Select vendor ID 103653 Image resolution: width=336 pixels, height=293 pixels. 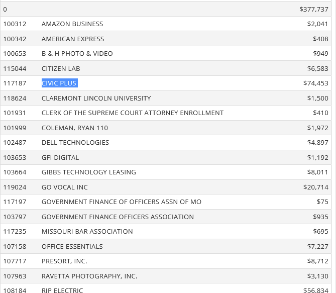click(x=15, y=157)
